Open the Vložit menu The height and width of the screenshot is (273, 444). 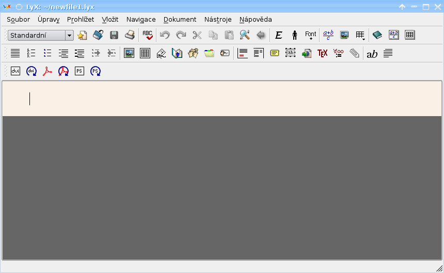pyautogui.click(x=110, y=19)
